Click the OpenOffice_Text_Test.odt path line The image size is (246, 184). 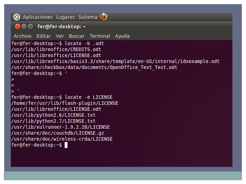click(x=94, y=67)
